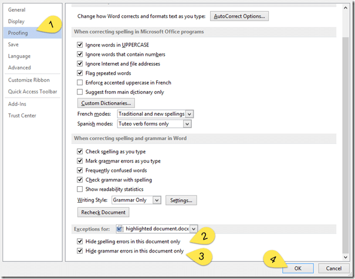Enable Suggest from main dictionary only

pyautogui.click(x=80, y=92)
